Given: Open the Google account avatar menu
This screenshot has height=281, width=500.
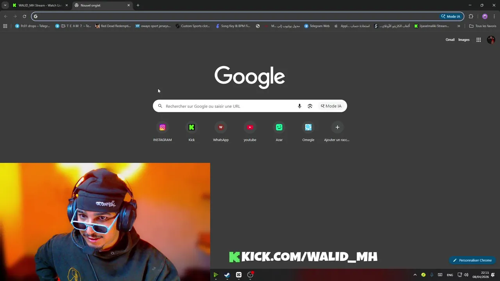Looking at the screenshot, I should (x=491, y=40).
